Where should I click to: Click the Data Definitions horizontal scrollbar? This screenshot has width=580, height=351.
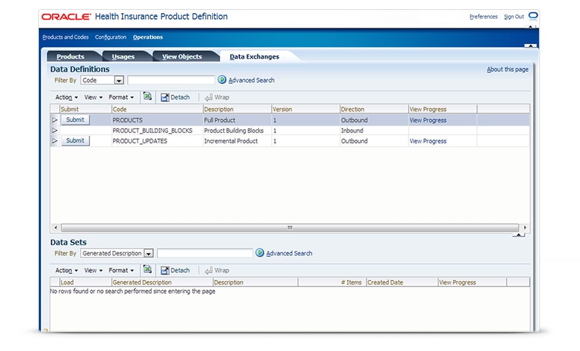pyautogui.click(x=289, y=227)
